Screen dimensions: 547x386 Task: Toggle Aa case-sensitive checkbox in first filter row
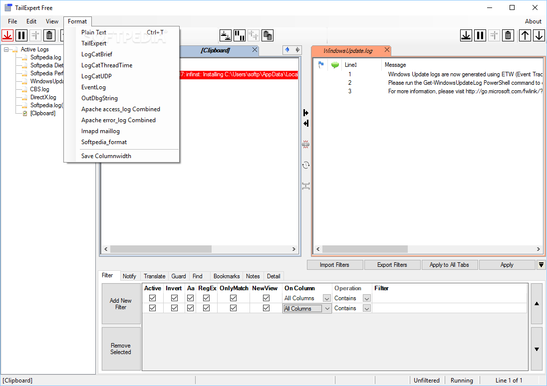coord(191,298)
